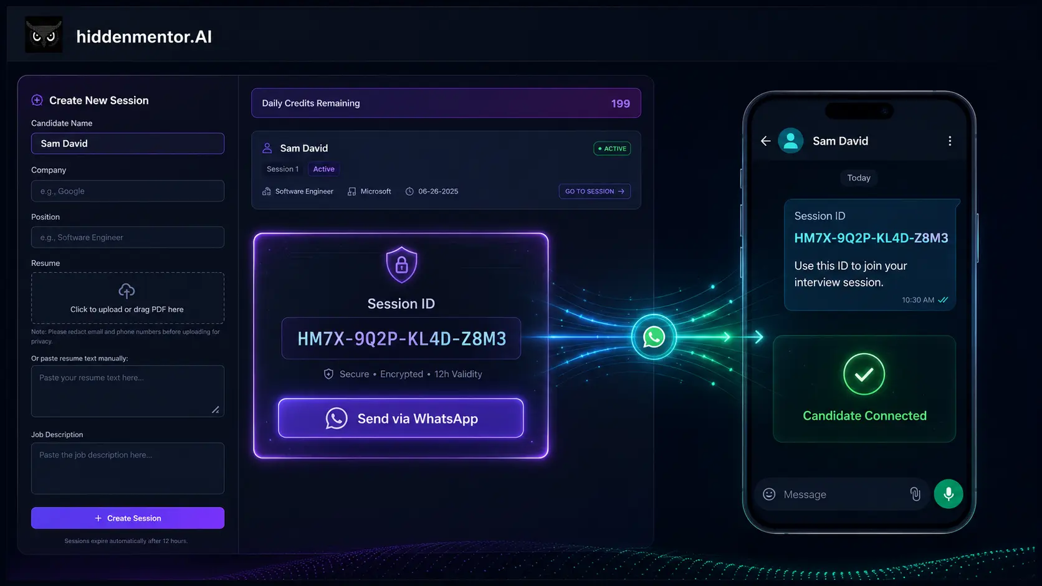The height and width of the screenshot is (586, 1042).
Task: Click the 'Sessions expire automatically after 12 hours.' note
Action: [126, 541]
